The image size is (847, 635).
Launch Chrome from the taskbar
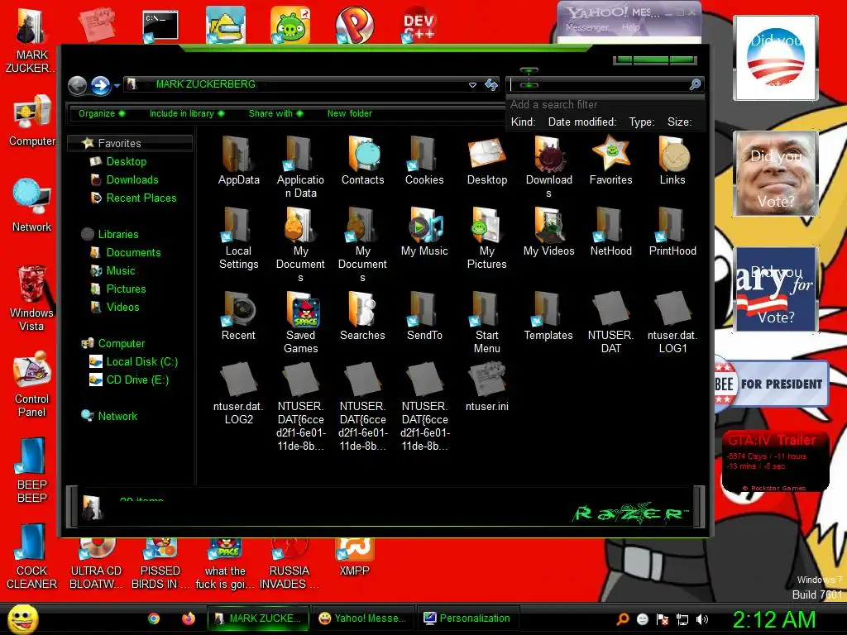coord(154,618)
